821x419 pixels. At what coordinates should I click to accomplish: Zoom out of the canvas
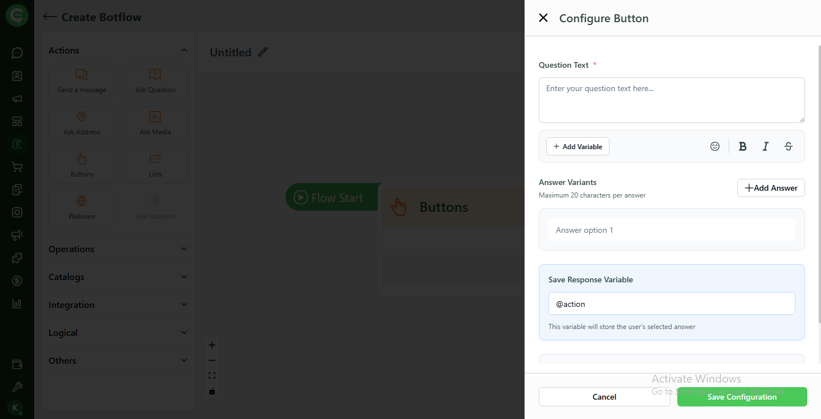tap(212, 360)
